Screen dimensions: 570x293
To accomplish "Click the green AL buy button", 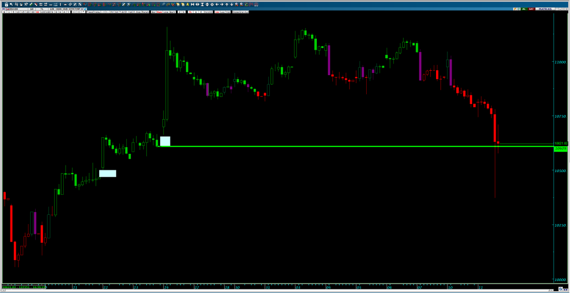I will pyautogui.click(x=524, y=9).
